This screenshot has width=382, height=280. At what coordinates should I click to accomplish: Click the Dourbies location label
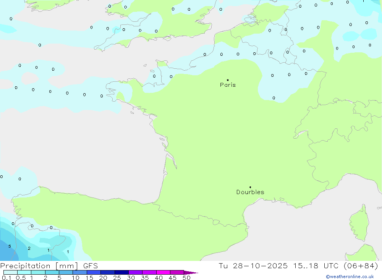click(x=250, y=192)
